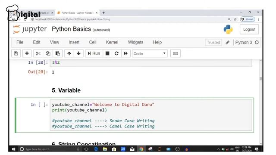Viewport: 276px width, 155px height.
Task: Click the Snake Case Writing comment line
Action: click(x=103, y=121)
